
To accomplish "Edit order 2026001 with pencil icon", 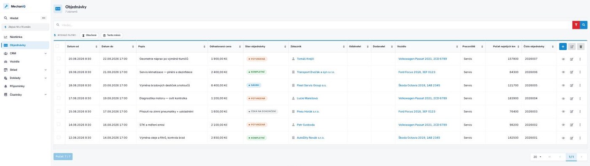I will click(x=572, y=138).
